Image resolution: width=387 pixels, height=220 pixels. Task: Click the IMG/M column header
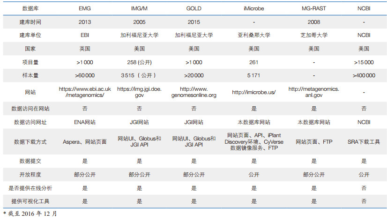(x=139, y=8)
